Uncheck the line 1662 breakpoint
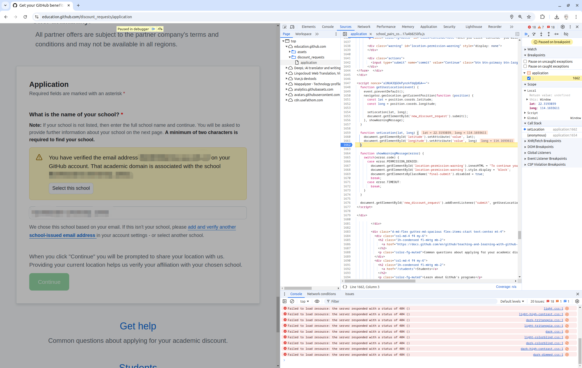The image size is (582, 368). pyautogui.click(x=529, y=78)
